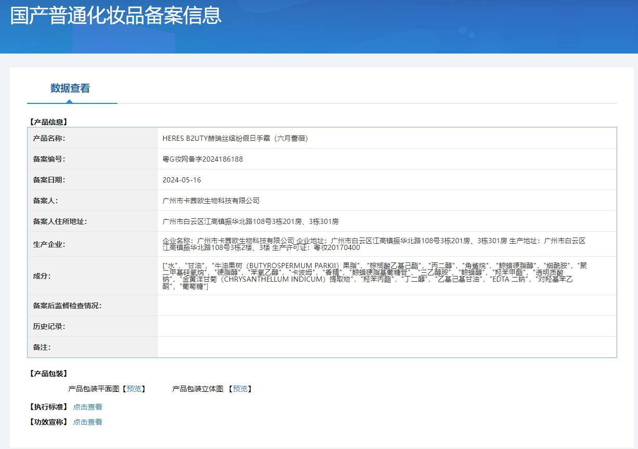Select the ingredient list text starting with 水
Screen dimensions: 638x449
click(x=375, y=276)
